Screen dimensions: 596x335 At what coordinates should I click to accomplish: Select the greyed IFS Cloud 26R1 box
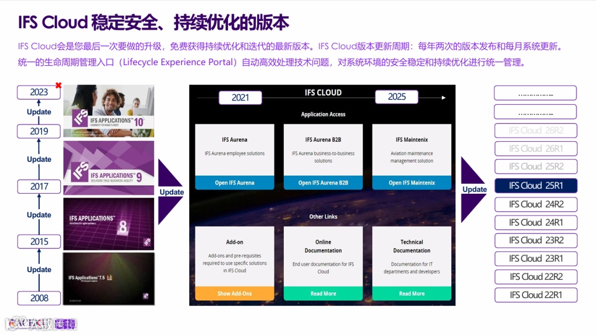[536, 148]
